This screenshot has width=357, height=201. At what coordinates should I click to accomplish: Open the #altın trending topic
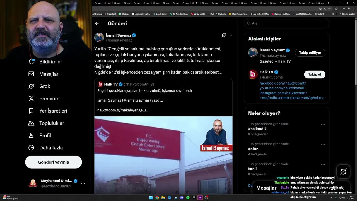point(253,149)
